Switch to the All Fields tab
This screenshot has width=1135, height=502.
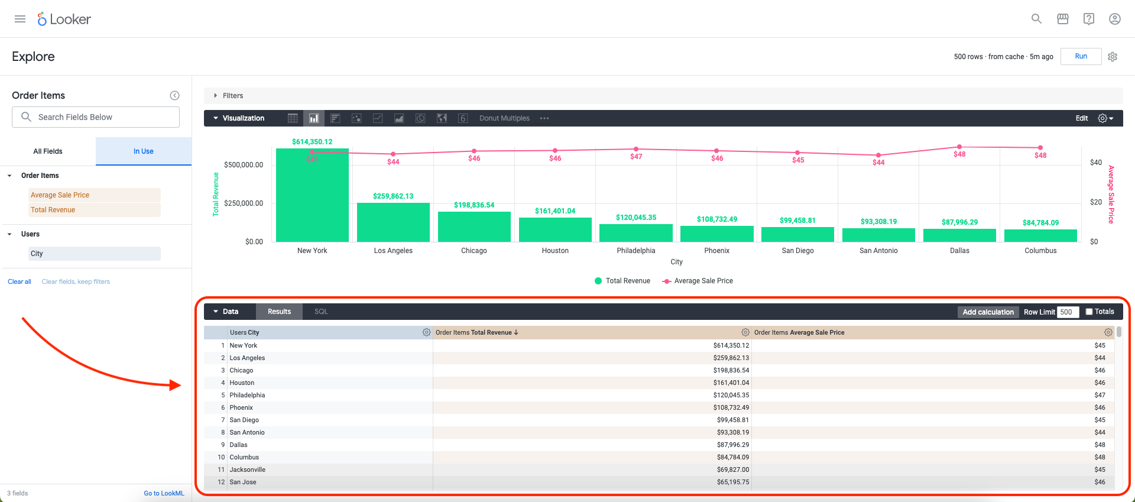pos(48,151)
